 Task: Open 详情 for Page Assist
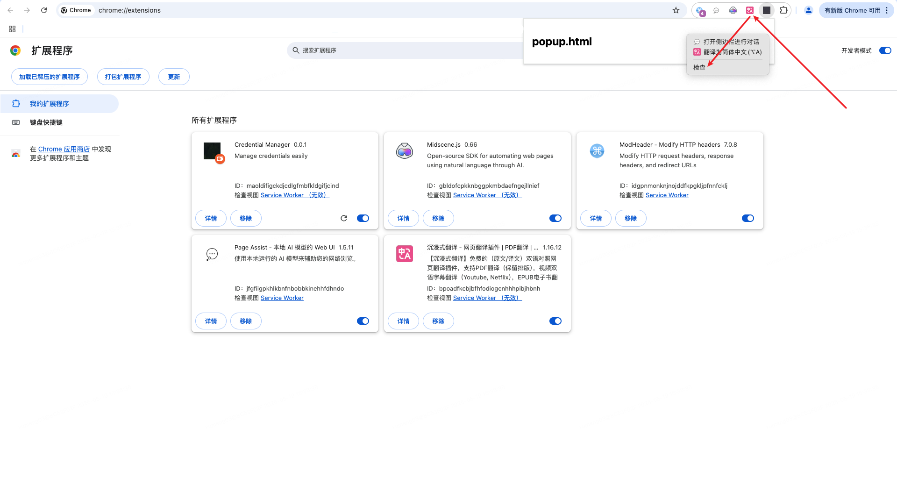(211, 321)
